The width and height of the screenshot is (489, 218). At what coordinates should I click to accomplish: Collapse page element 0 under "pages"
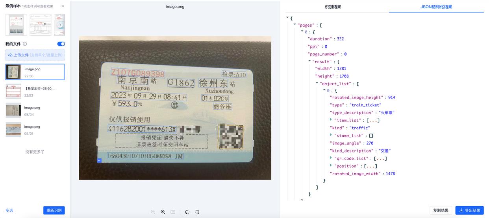(x=302, y=31)
